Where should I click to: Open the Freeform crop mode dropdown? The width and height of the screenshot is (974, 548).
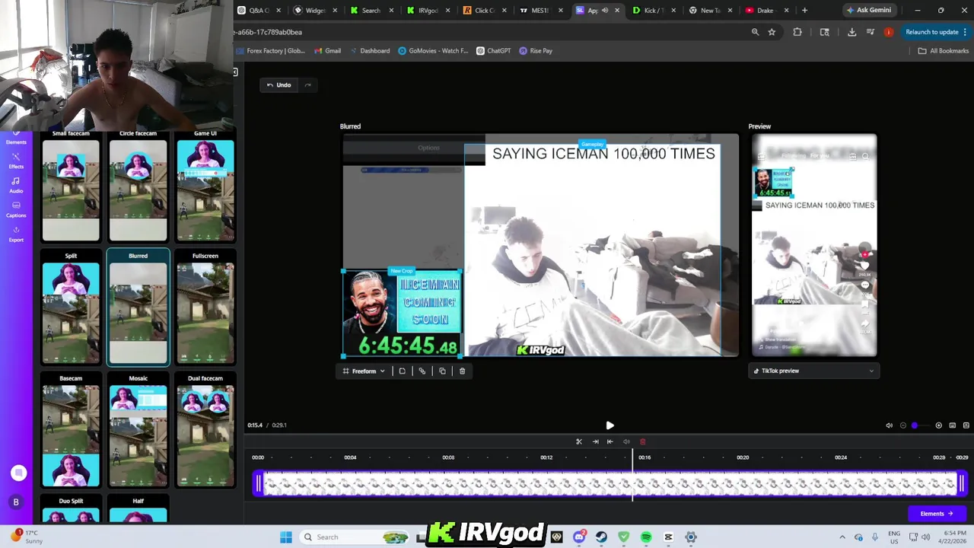click(364, 371)
